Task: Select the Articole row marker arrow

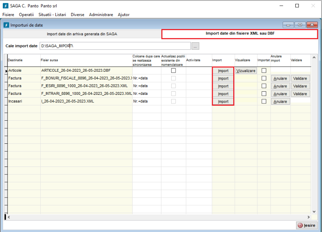Action: 6,71
